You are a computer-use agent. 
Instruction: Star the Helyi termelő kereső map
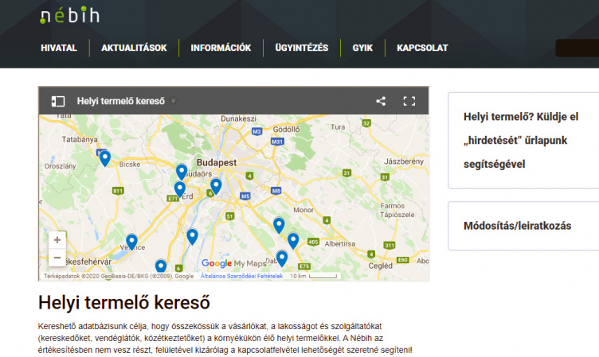point(174,102)
